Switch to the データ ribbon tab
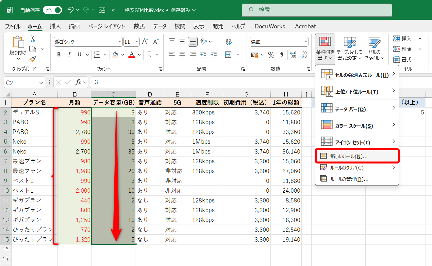 click(159, 26)
